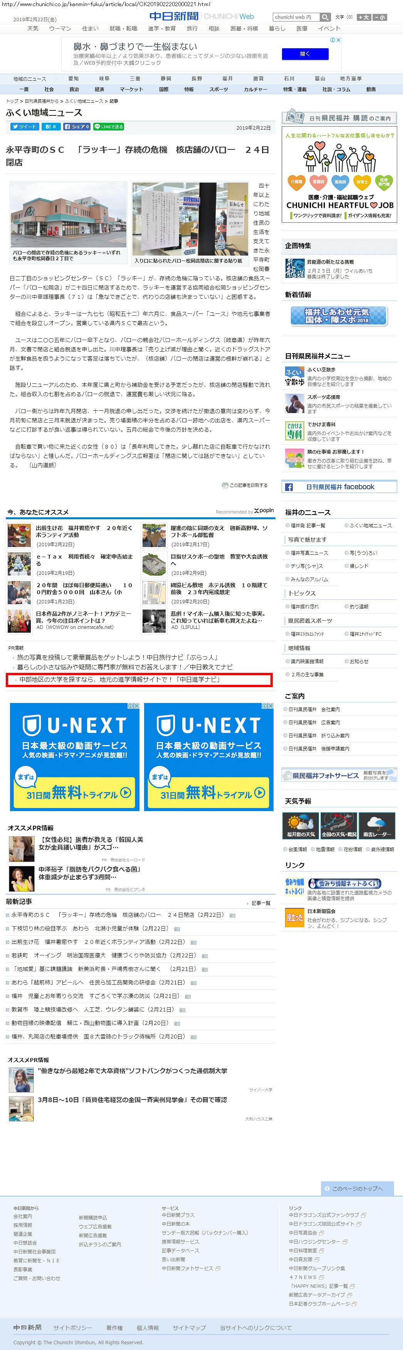Open CHUNICHI HEARTFUL JOB advertisement
The height and width of the screenshot is (1350, 403).
click(339, 175)
